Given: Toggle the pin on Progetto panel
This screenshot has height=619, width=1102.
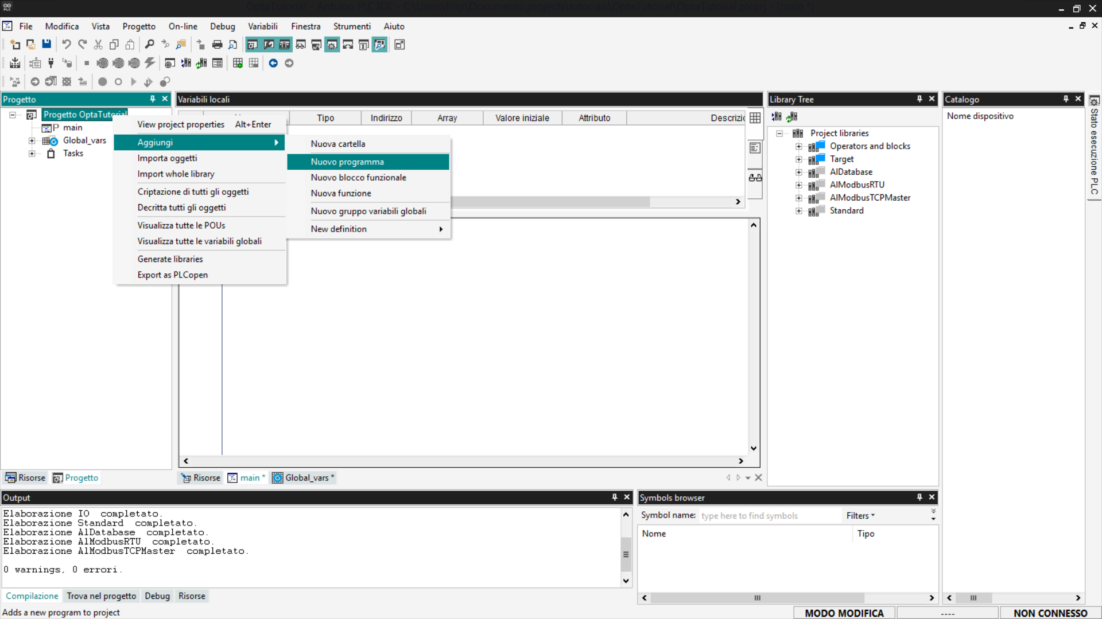Looking at the screenshot, I should tap(153, 99).
